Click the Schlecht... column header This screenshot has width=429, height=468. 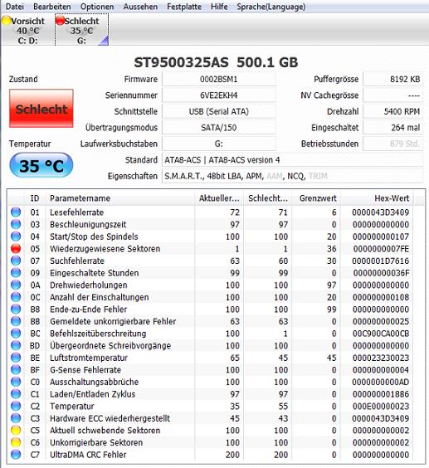(268, 198)
